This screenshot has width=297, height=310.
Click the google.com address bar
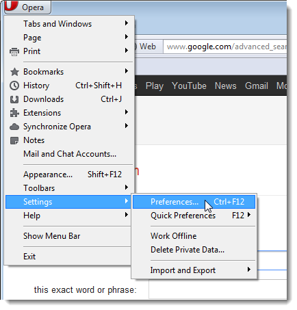[x=225, y=47]
